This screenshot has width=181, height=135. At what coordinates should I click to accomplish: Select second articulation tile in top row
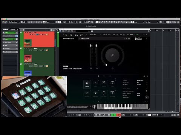tap(95, 84)
